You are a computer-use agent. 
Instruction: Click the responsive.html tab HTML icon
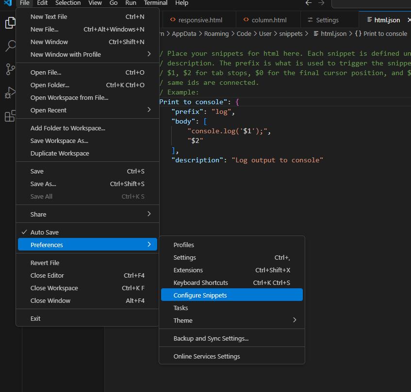(172, 20)
